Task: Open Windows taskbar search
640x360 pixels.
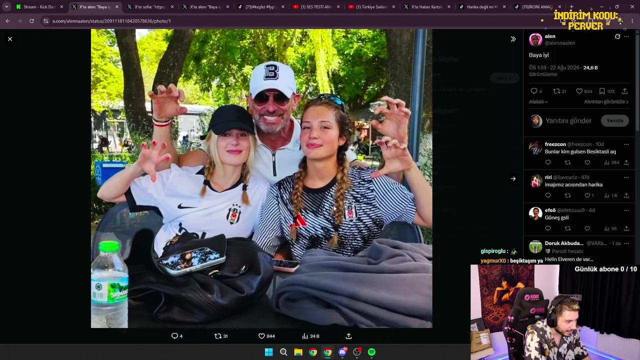Action: pyautogui.click(x=283, y=352)
